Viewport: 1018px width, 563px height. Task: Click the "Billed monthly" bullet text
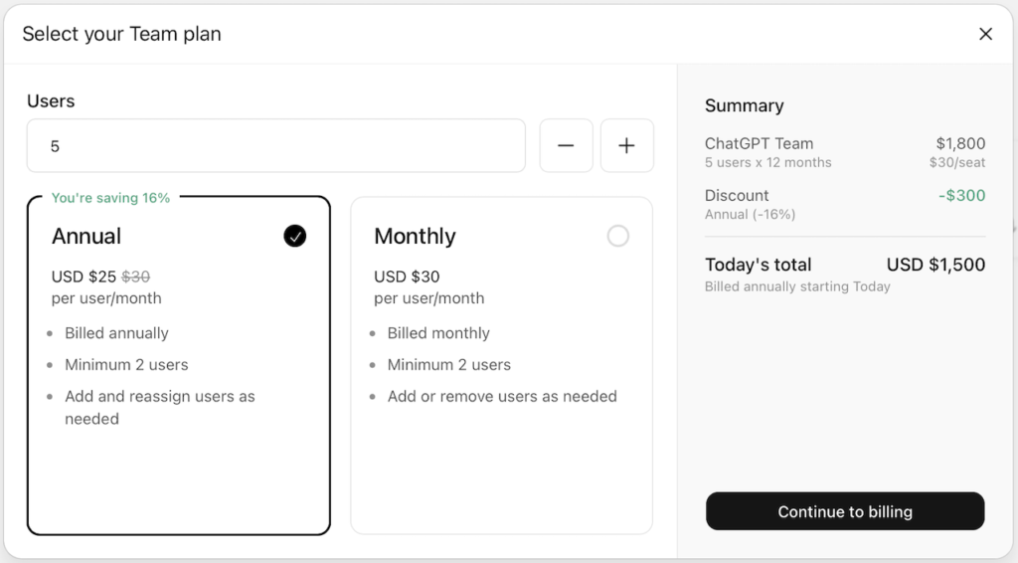(x=438, y=333)
